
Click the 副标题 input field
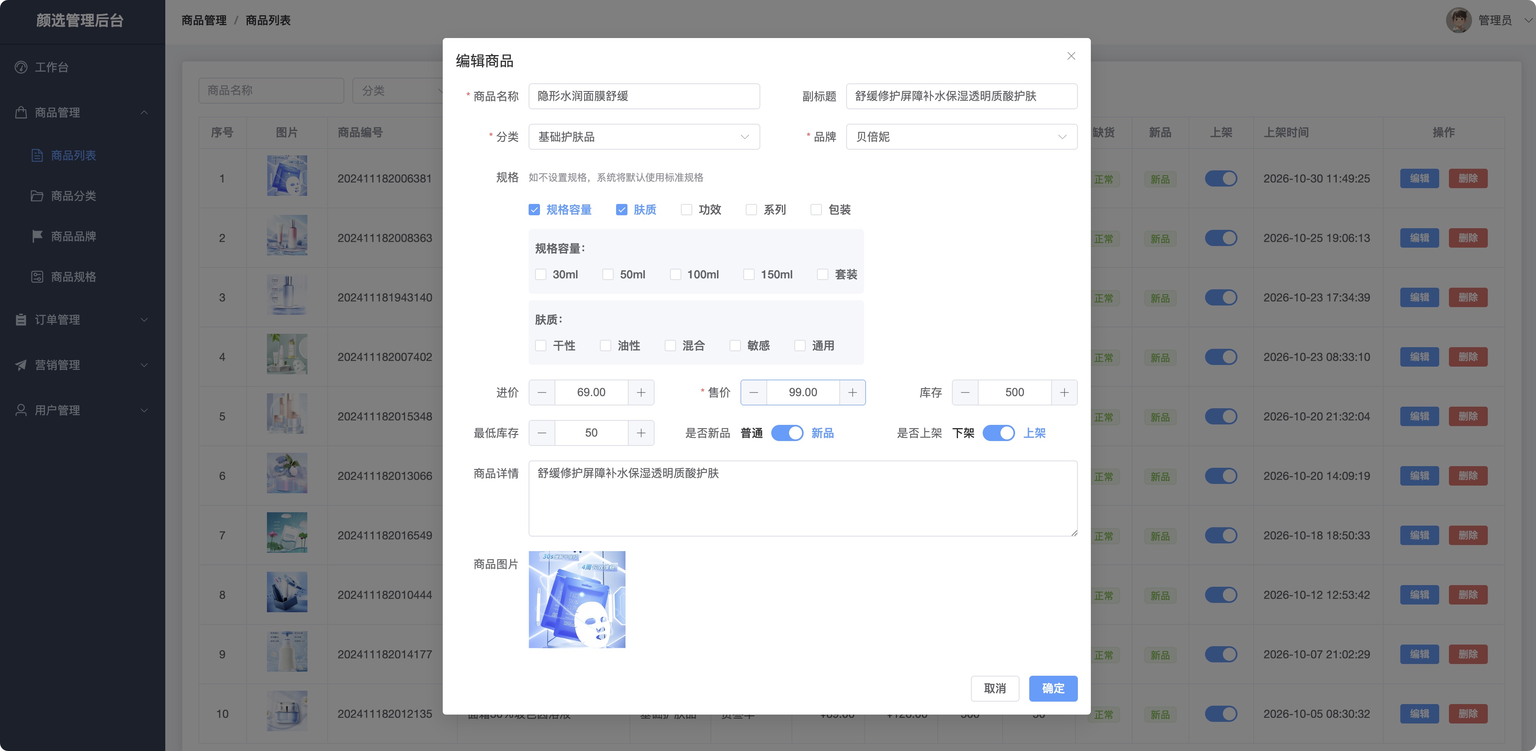pyautogui.click(x=961, y=96)
